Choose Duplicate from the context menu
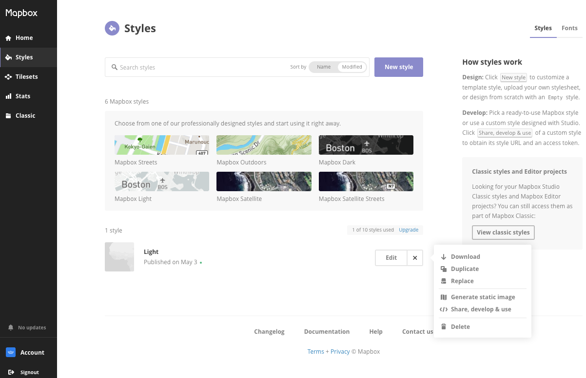The image size is (586, 378). [465, 269]
